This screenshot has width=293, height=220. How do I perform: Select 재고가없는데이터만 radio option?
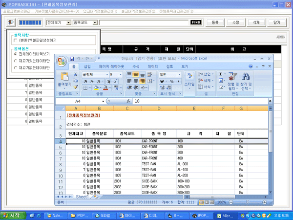point(16,68)
